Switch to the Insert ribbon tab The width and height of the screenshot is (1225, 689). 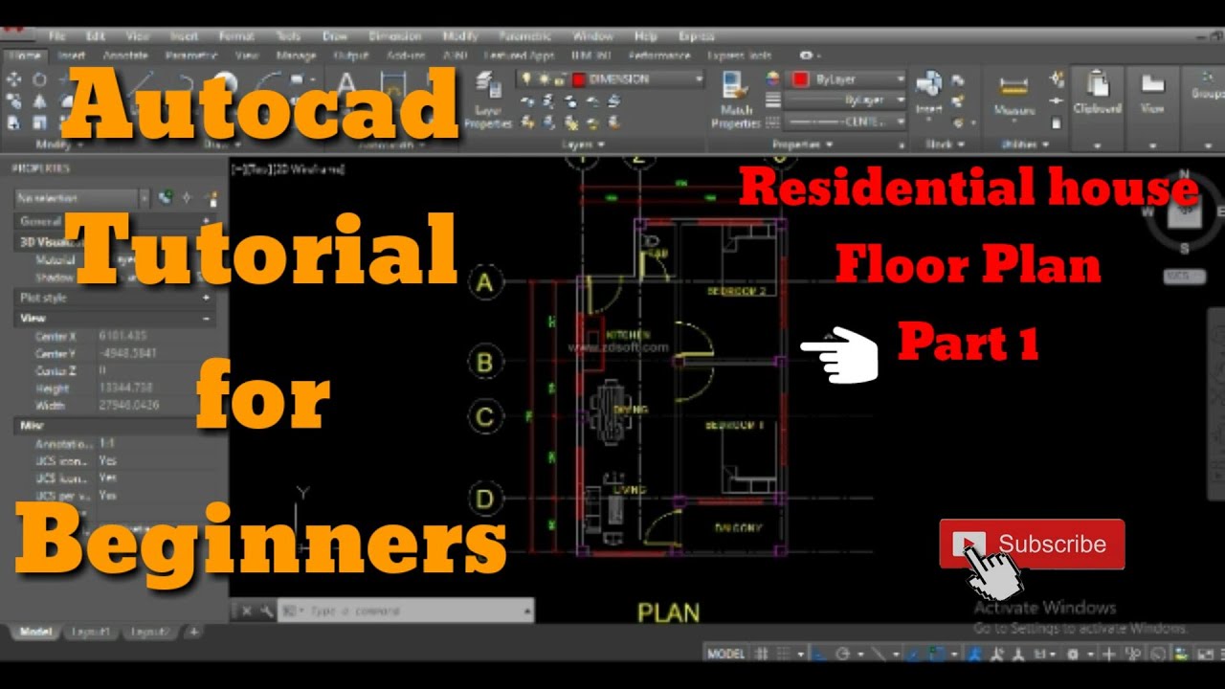click(x=72, y=56)
